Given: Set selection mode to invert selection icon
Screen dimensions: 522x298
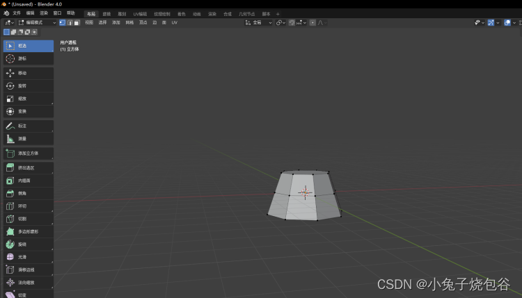Looking at the screenshot, I should (x=28, y=32).
